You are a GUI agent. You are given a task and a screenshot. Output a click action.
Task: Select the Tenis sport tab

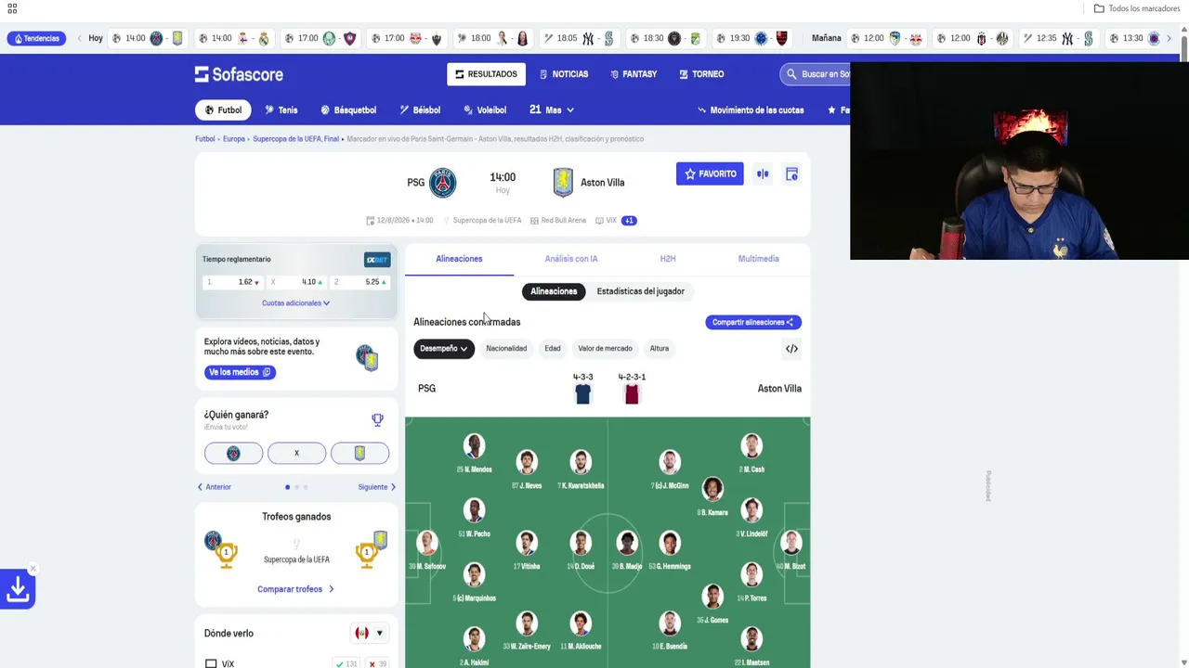click(x=281, y=109)
